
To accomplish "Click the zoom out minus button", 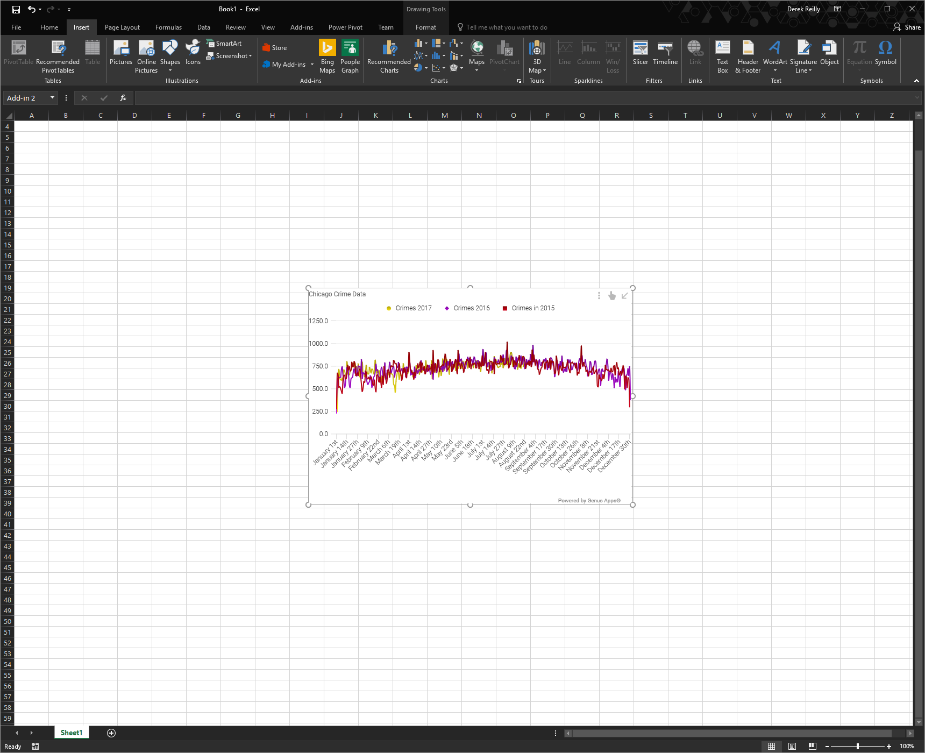I will (827, 747).
